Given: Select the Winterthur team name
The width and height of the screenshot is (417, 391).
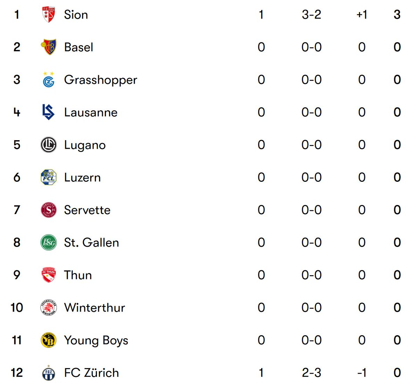Looking at the screenshot, I should click(95, 307).
